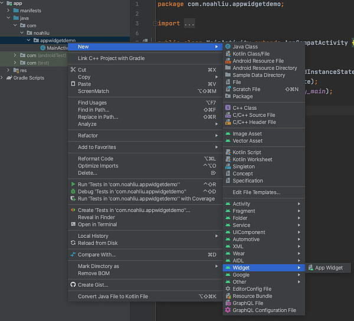
Task: Collapse the noahliu package node
Action: tap(22, 32)
